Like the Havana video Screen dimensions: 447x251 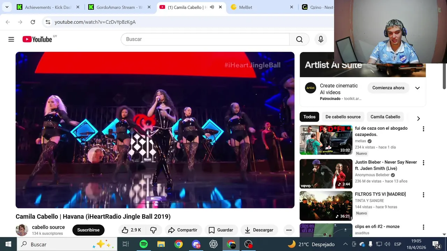[x=131, y=230]
